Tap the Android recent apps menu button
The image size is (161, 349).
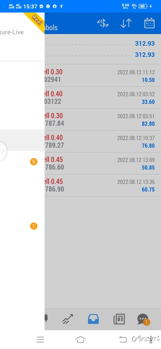[x=40, y=339]
